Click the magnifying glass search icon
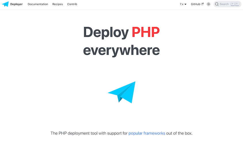Image resolution: width=243 pixels, height=142 pixels. pos(217,4)
